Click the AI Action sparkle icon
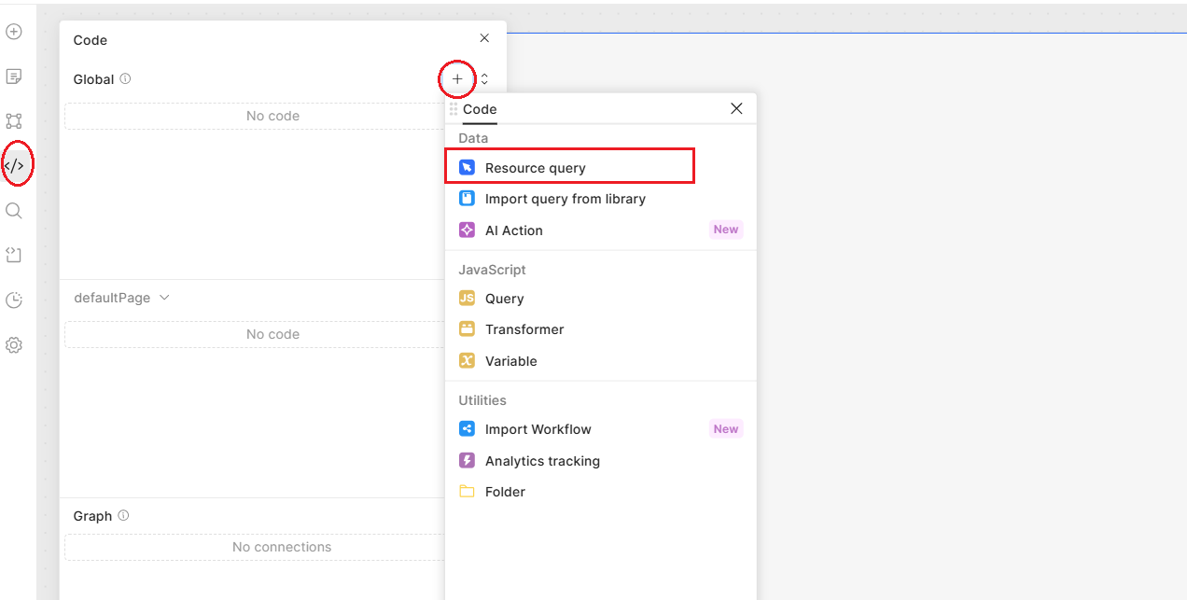This screenshot has height=600, width=1187. click(467, 230)
